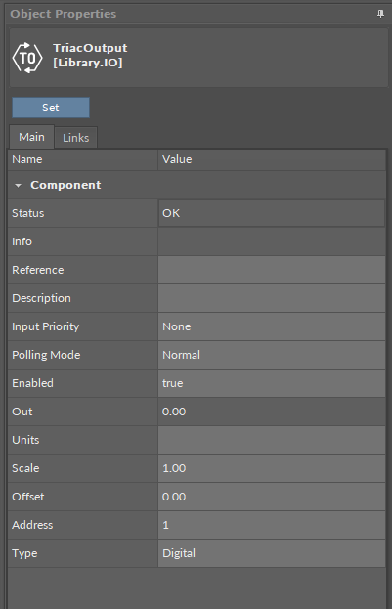Click the Reference value field
This screenshot has width=392, height=609.
click(272, 270)
